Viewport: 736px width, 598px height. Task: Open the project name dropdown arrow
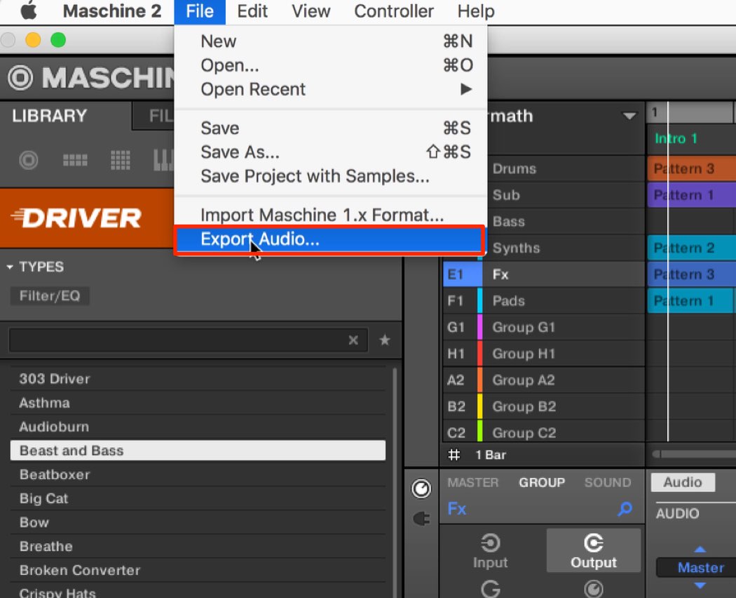tap(629, 116)
